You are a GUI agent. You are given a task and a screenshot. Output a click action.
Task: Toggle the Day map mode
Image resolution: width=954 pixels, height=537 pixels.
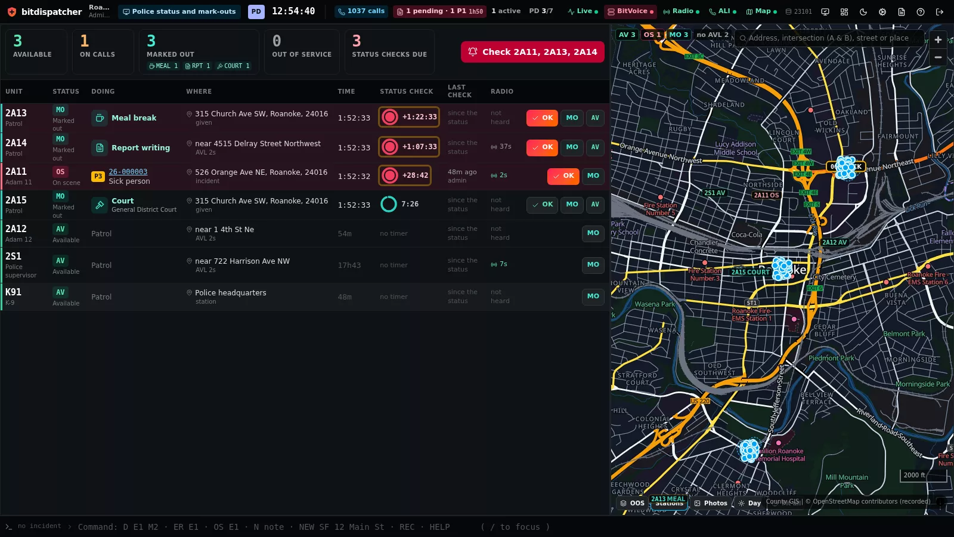click(749, 503)
